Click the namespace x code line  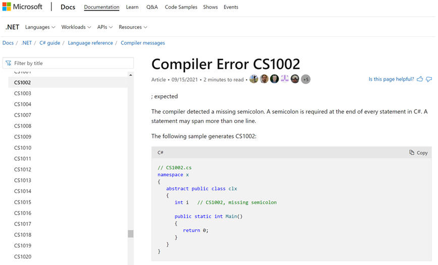(x=173, y=175)
